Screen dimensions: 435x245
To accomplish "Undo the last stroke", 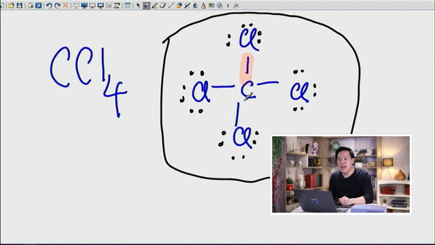I will pyautogui.click(x=49, y=5).
